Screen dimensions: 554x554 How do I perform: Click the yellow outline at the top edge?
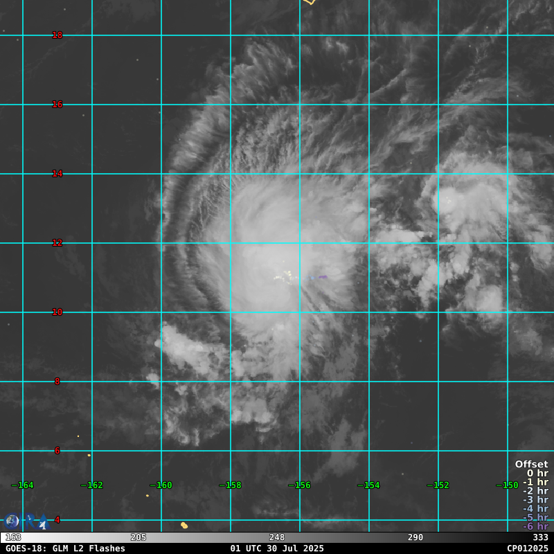309,2
